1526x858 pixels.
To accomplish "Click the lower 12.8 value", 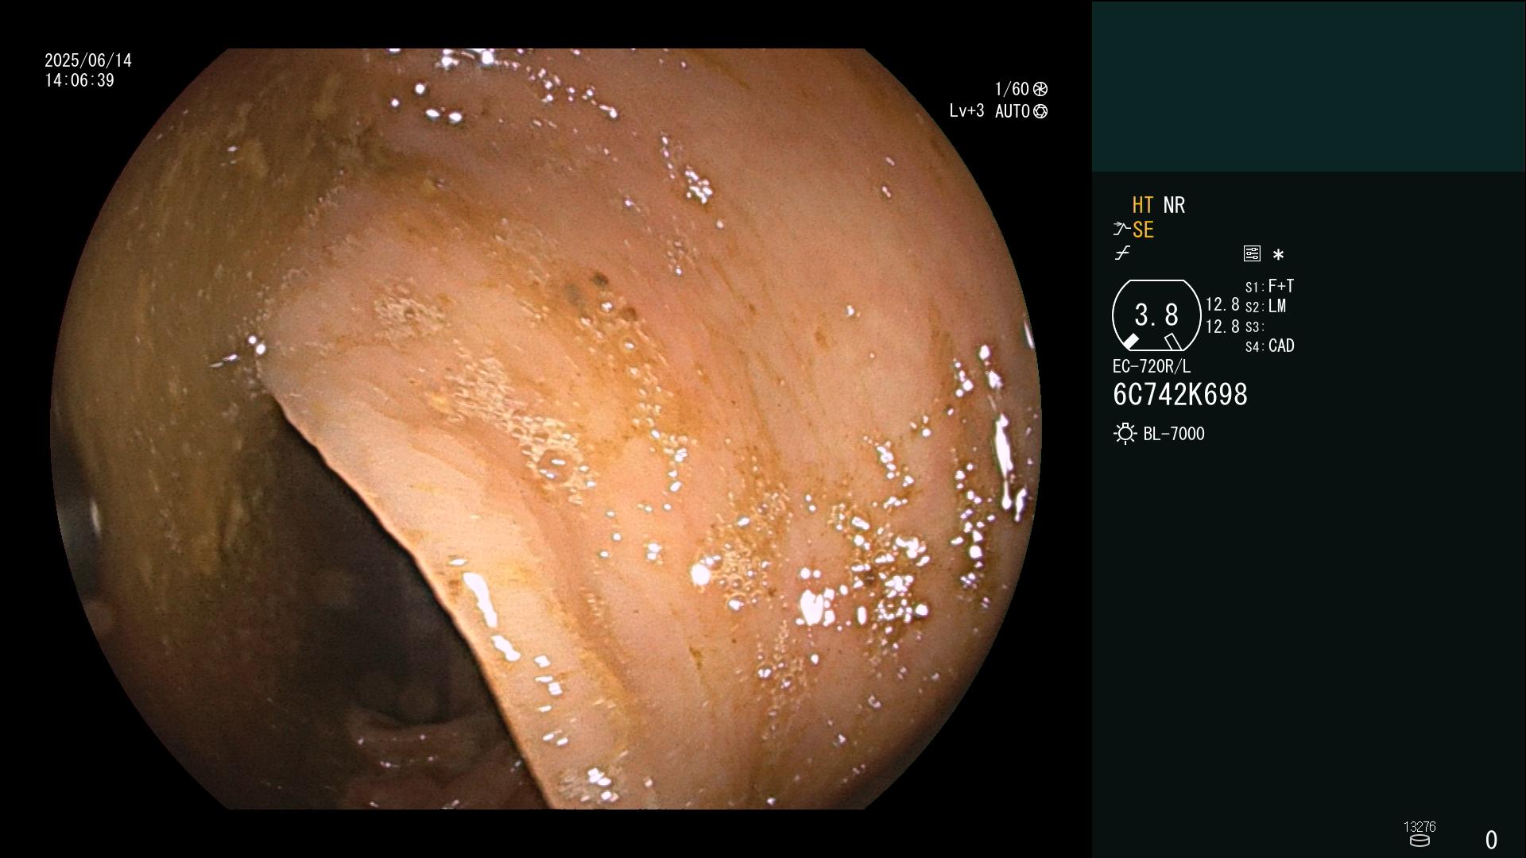I will point(1222,326).
